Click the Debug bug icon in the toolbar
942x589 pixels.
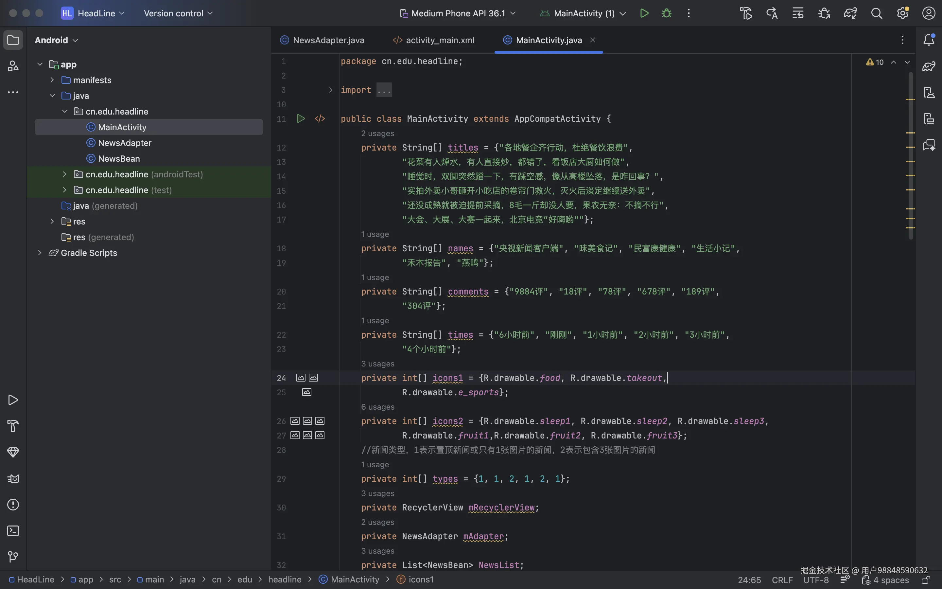[666, 13]
